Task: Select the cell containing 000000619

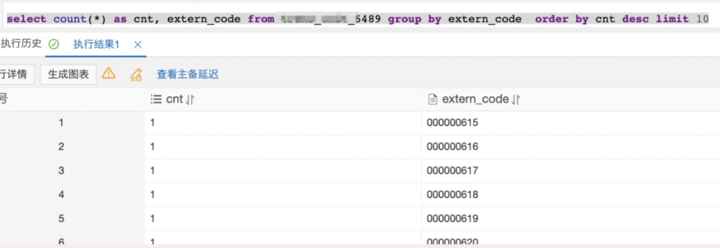Action: pyautogui.click(x=570, y=219)
